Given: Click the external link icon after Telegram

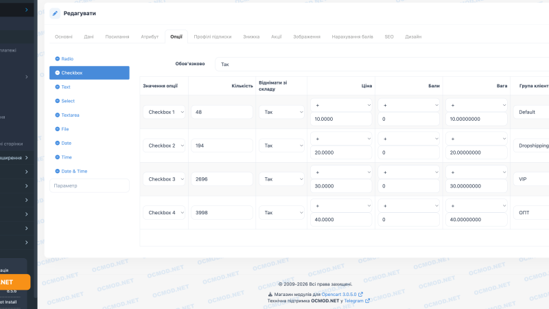Looking at the screenshot, I should (x=367, y=301).
